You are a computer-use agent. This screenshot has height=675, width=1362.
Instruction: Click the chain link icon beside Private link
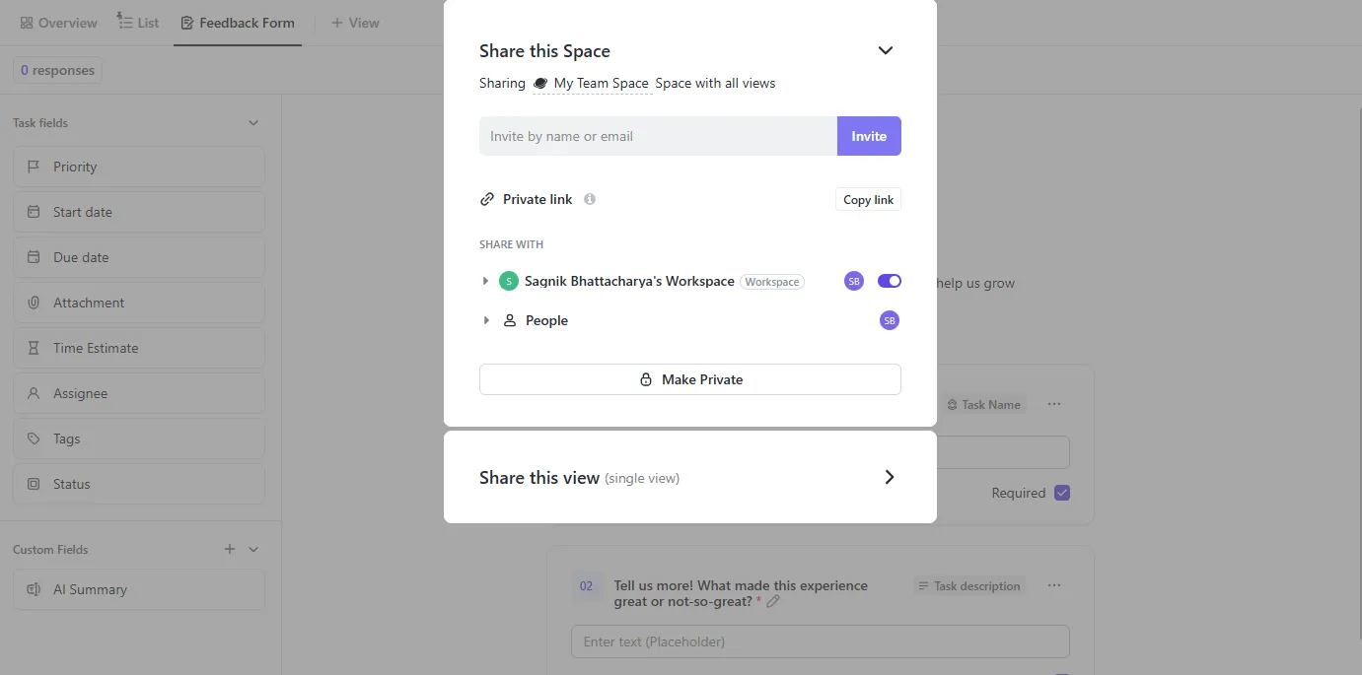point(487,199)
